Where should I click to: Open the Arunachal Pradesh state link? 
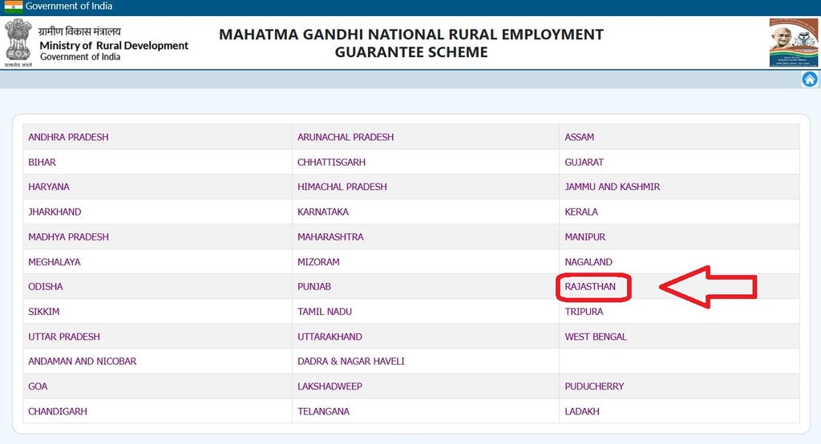coord(346,137)
